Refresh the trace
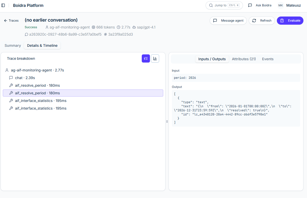The image size is (307, 198). (x=262, y=21)
